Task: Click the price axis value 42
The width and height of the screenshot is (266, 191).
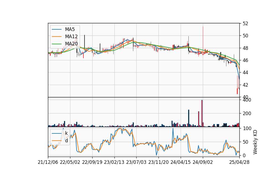Action: 245,85
